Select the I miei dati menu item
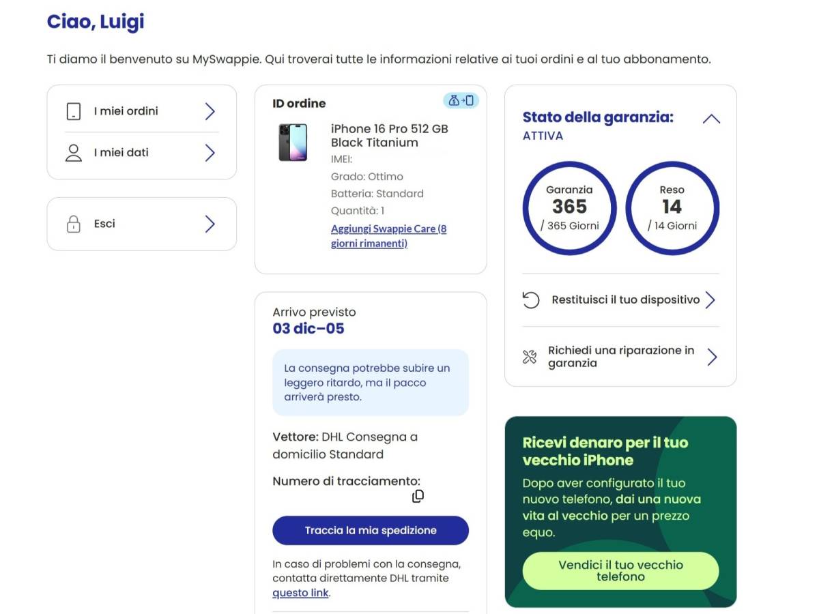The image size is (819, 614). [121, 153]
